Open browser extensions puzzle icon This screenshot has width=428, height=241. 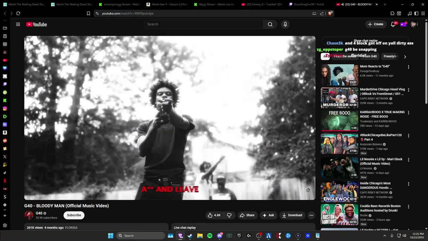392,13
